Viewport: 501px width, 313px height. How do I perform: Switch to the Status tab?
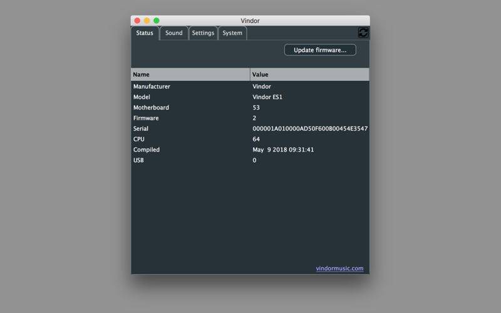tap(145, 33)
